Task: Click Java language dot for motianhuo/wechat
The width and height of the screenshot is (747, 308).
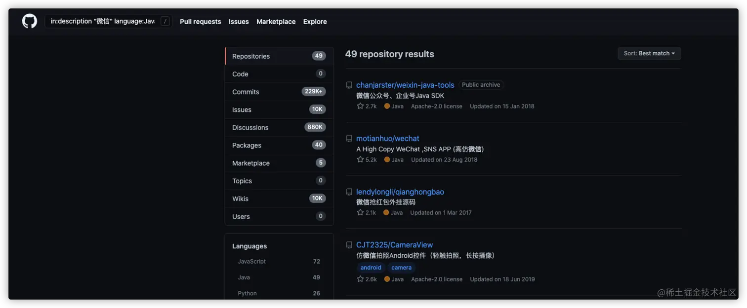Action: point(387,160)
